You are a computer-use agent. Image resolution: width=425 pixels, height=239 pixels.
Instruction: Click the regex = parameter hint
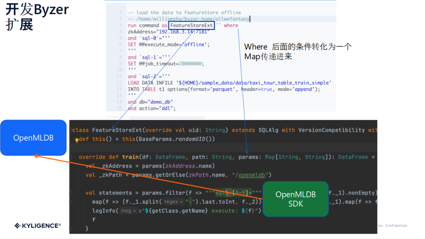coord(174,202)
